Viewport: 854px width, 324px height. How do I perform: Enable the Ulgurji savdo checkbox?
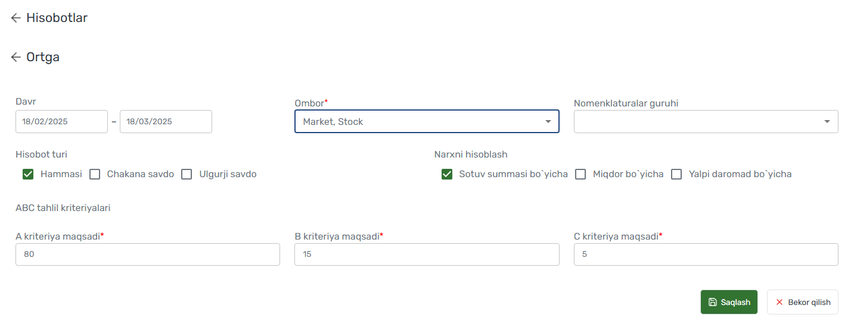click(x=187, y=174)
